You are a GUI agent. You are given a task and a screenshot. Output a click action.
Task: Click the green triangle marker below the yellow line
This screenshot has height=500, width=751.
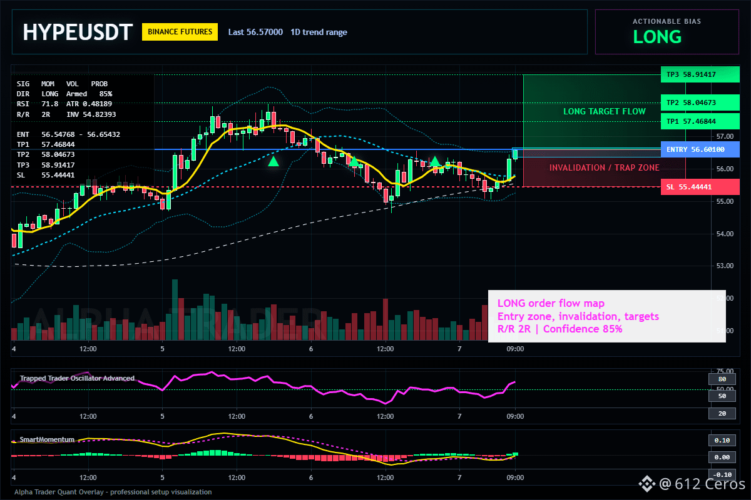pos(354,161)
